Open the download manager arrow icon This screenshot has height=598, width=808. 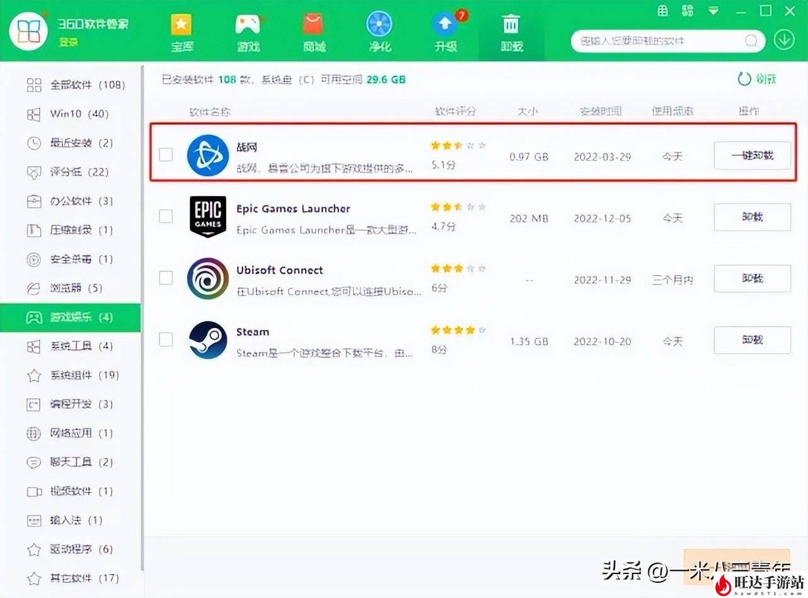coord(785,41)
